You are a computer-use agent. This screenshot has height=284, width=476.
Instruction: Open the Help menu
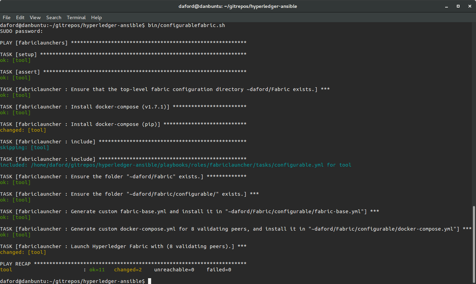[x=96, y=17]
